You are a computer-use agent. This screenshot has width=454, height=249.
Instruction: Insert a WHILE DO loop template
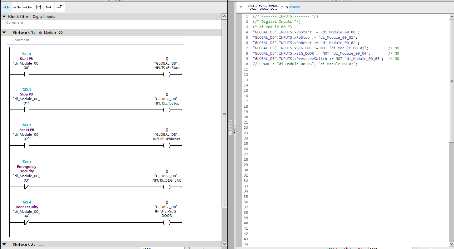click(273, 7)
